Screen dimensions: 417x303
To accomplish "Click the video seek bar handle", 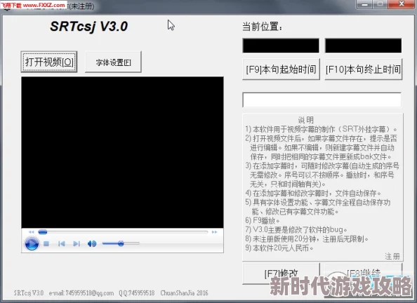I will coord(43,232).
